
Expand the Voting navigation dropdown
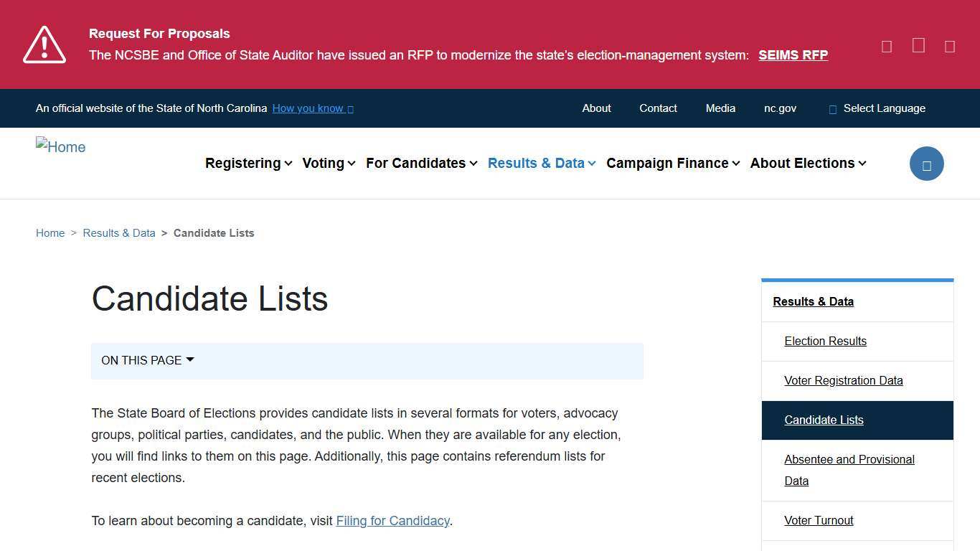[329, 163]
